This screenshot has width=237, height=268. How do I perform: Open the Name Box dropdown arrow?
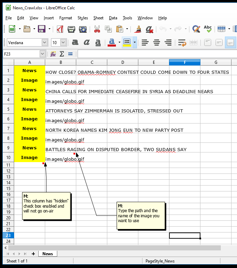(42, 54)
